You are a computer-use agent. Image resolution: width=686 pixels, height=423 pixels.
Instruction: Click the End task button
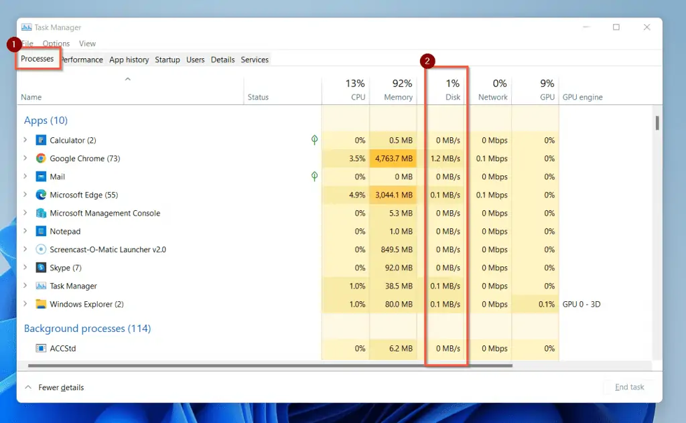[629, 387]
